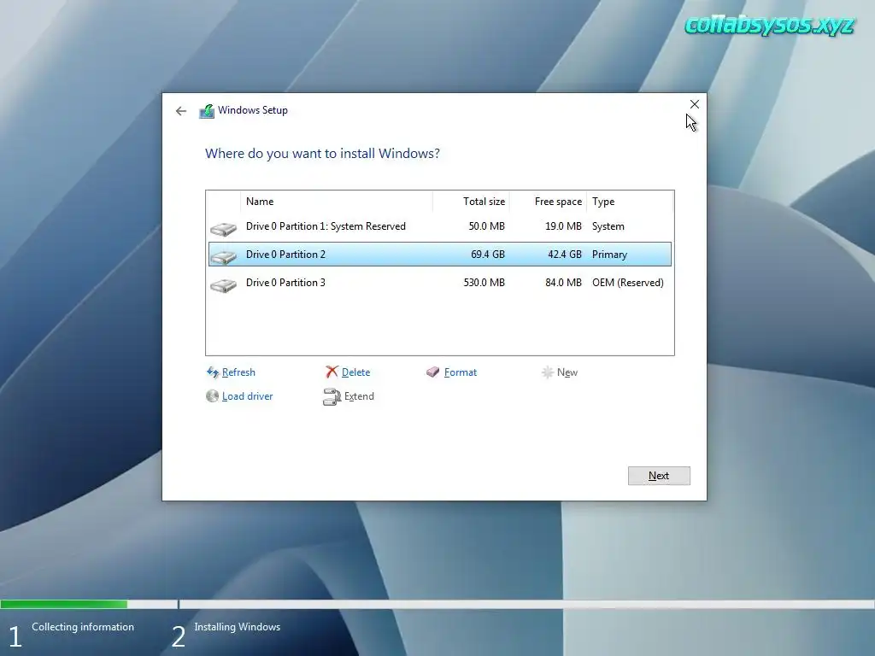875x656 pixels.
Task: Click drive icon for Partition 1 System Reserved
Action: tap(223, 228)
